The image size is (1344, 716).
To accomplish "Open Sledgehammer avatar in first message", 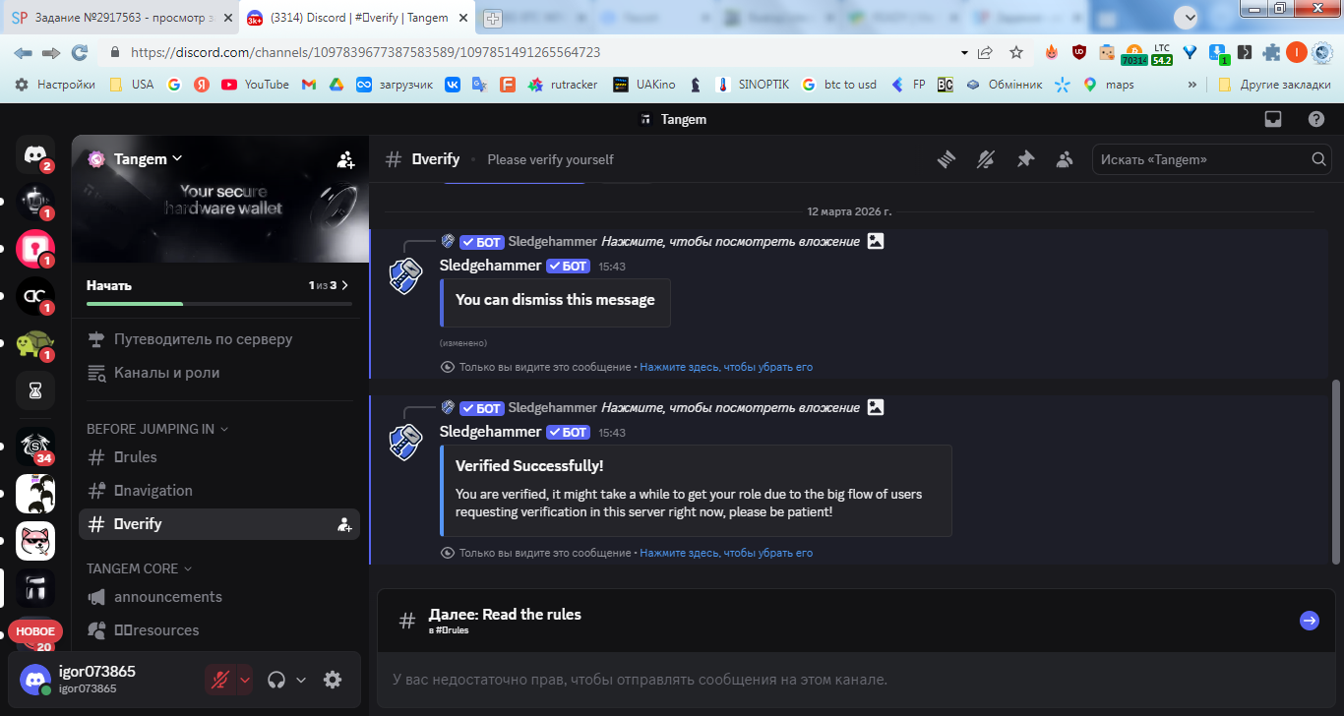I will 404,275.
